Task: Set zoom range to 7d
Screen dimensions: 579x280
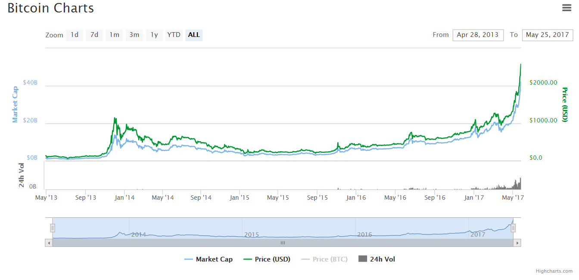Action: tap(94, 35)
